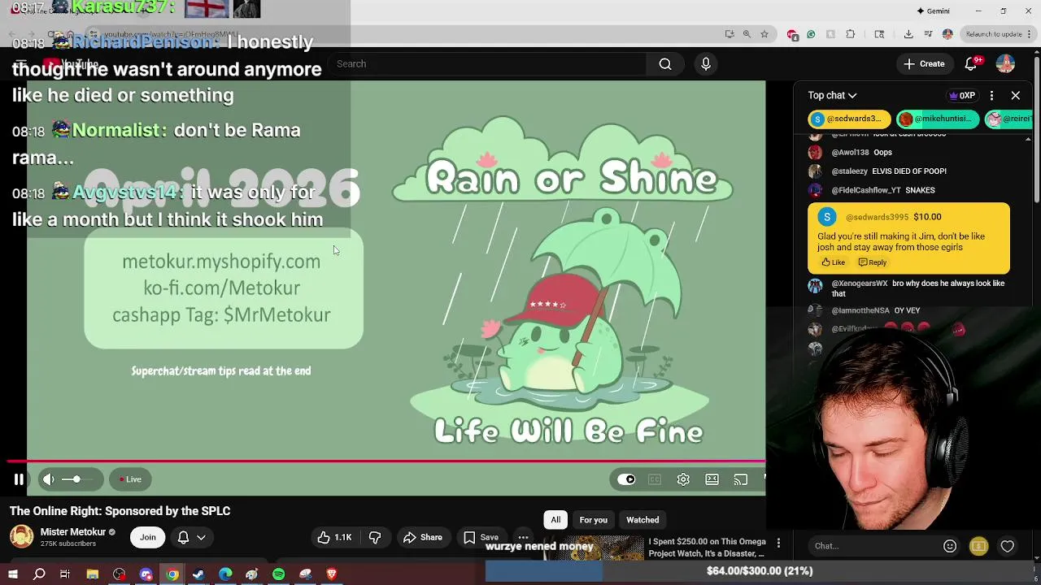This screenshot has height=585, width=1041.
Task: Open the Grammarly extension icon
Action: coord(811,34)
